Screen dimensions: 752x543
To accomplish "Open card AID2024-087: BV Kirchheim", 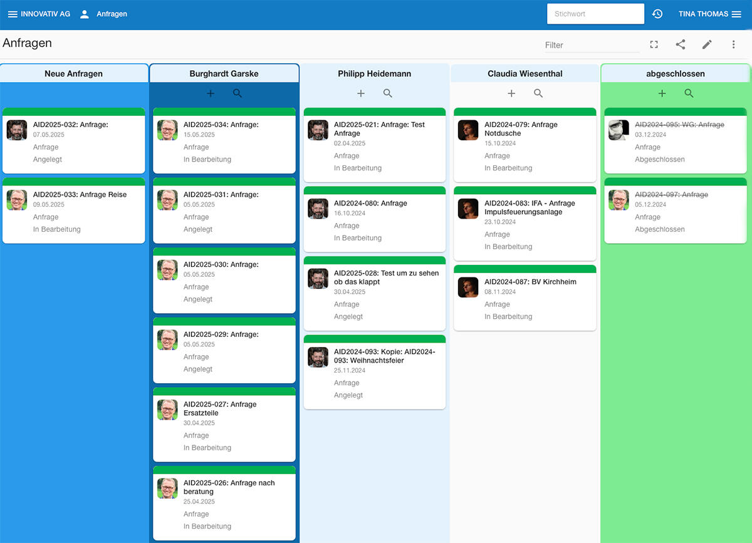I will tap(525, 298).
